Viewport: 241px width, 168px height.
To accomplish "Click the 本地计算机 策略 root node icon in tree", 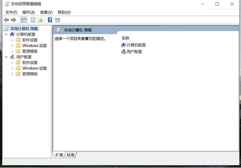I will point(6,29).
